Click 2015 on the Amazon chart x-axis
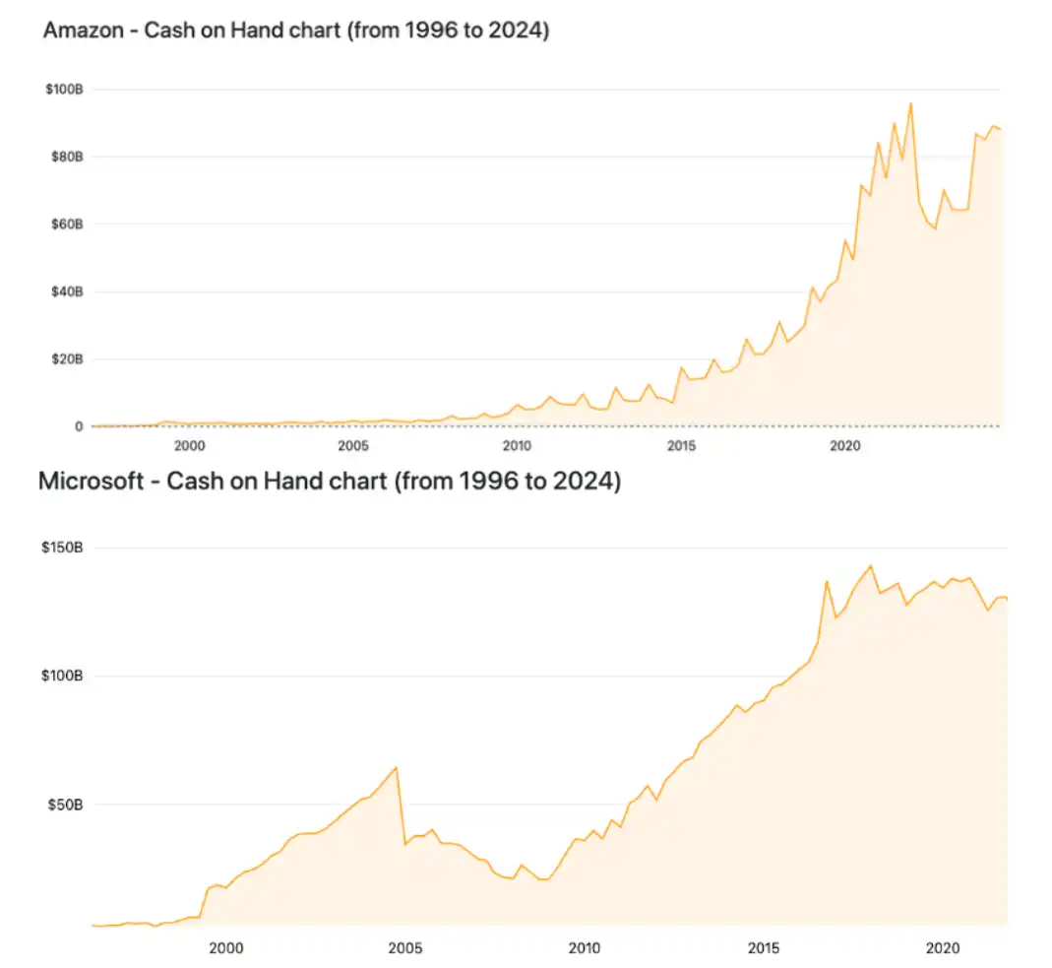This screenshot has height=968, width=1052. pyautogui.click(x=681, y=446)
